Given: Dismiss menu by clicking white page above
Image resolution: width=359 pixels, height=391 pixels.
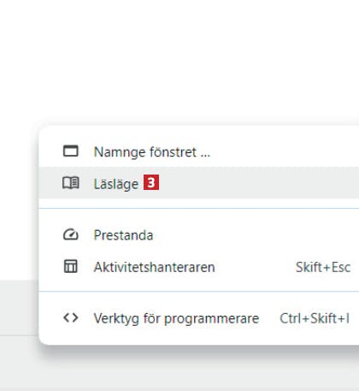Looking at the screenshot, I should (179, 57).
